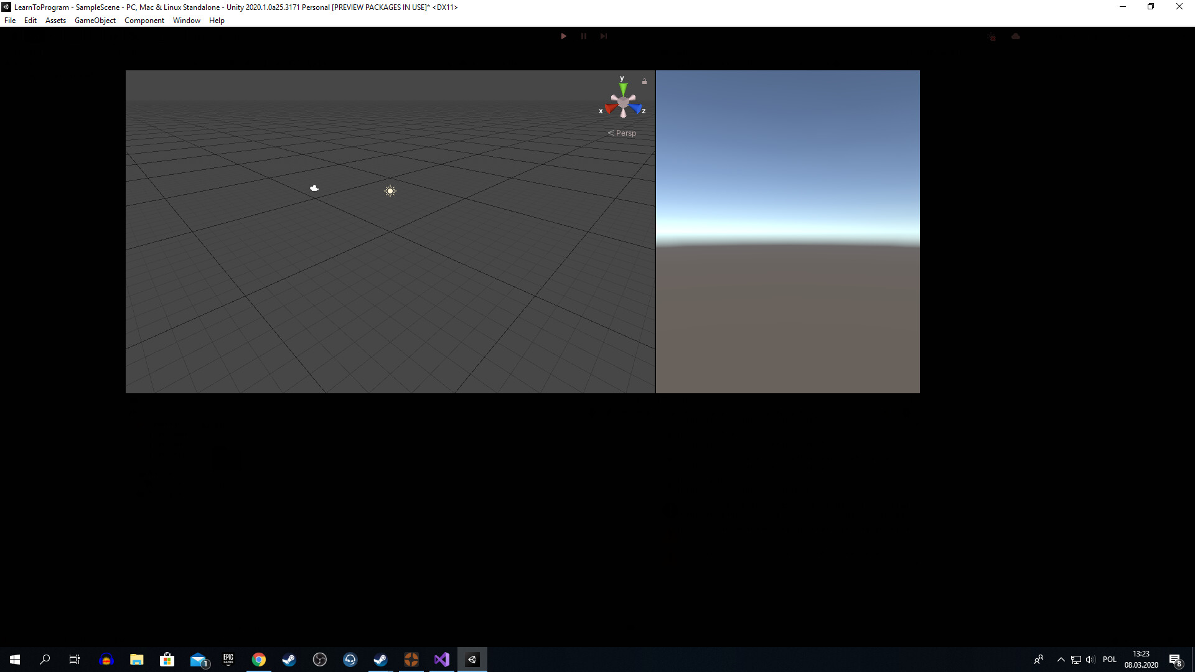Switch POL keyboard layout indicator
1195x672 pixels.
click(x=1111, y=660)
